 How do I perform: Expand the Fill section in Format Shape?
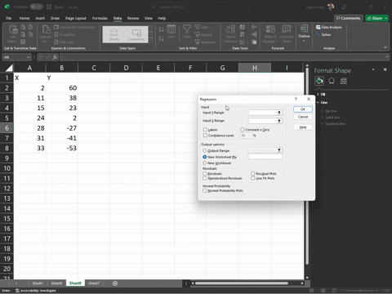click(318, 94)
